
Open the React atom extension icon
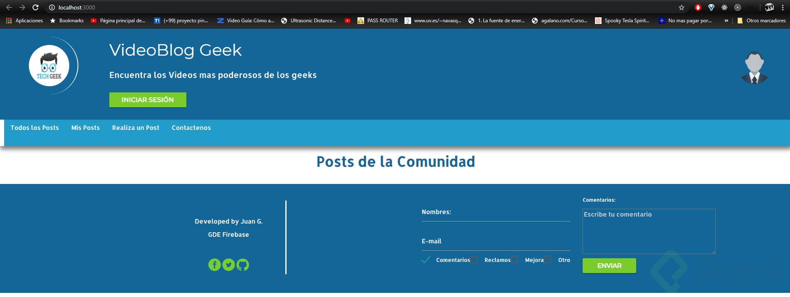pyautogui.click(x=724, y=7)
